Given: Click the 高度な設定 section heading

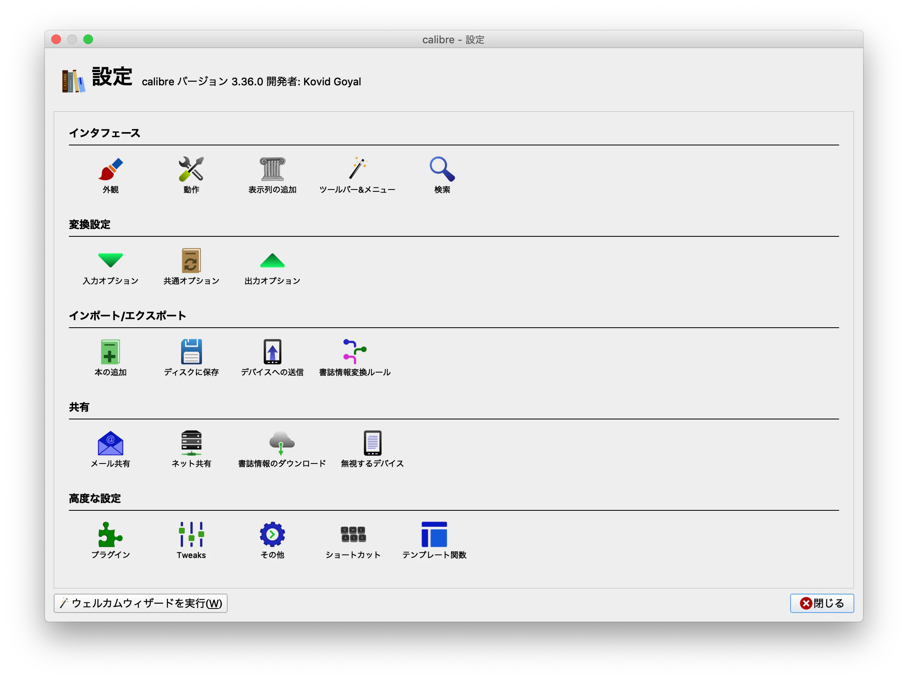Looking at the screenshot, I should click(95, 498).
